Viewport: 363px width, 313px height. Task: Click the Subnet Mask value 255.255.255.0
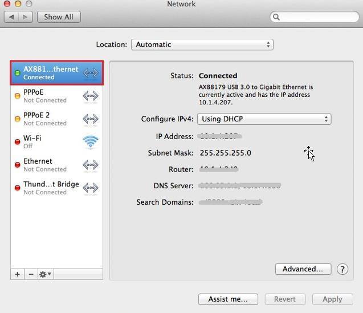tap(226, 153)
